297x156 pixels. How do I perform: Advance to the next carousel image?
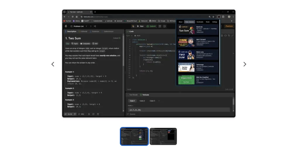pos(245,64)
